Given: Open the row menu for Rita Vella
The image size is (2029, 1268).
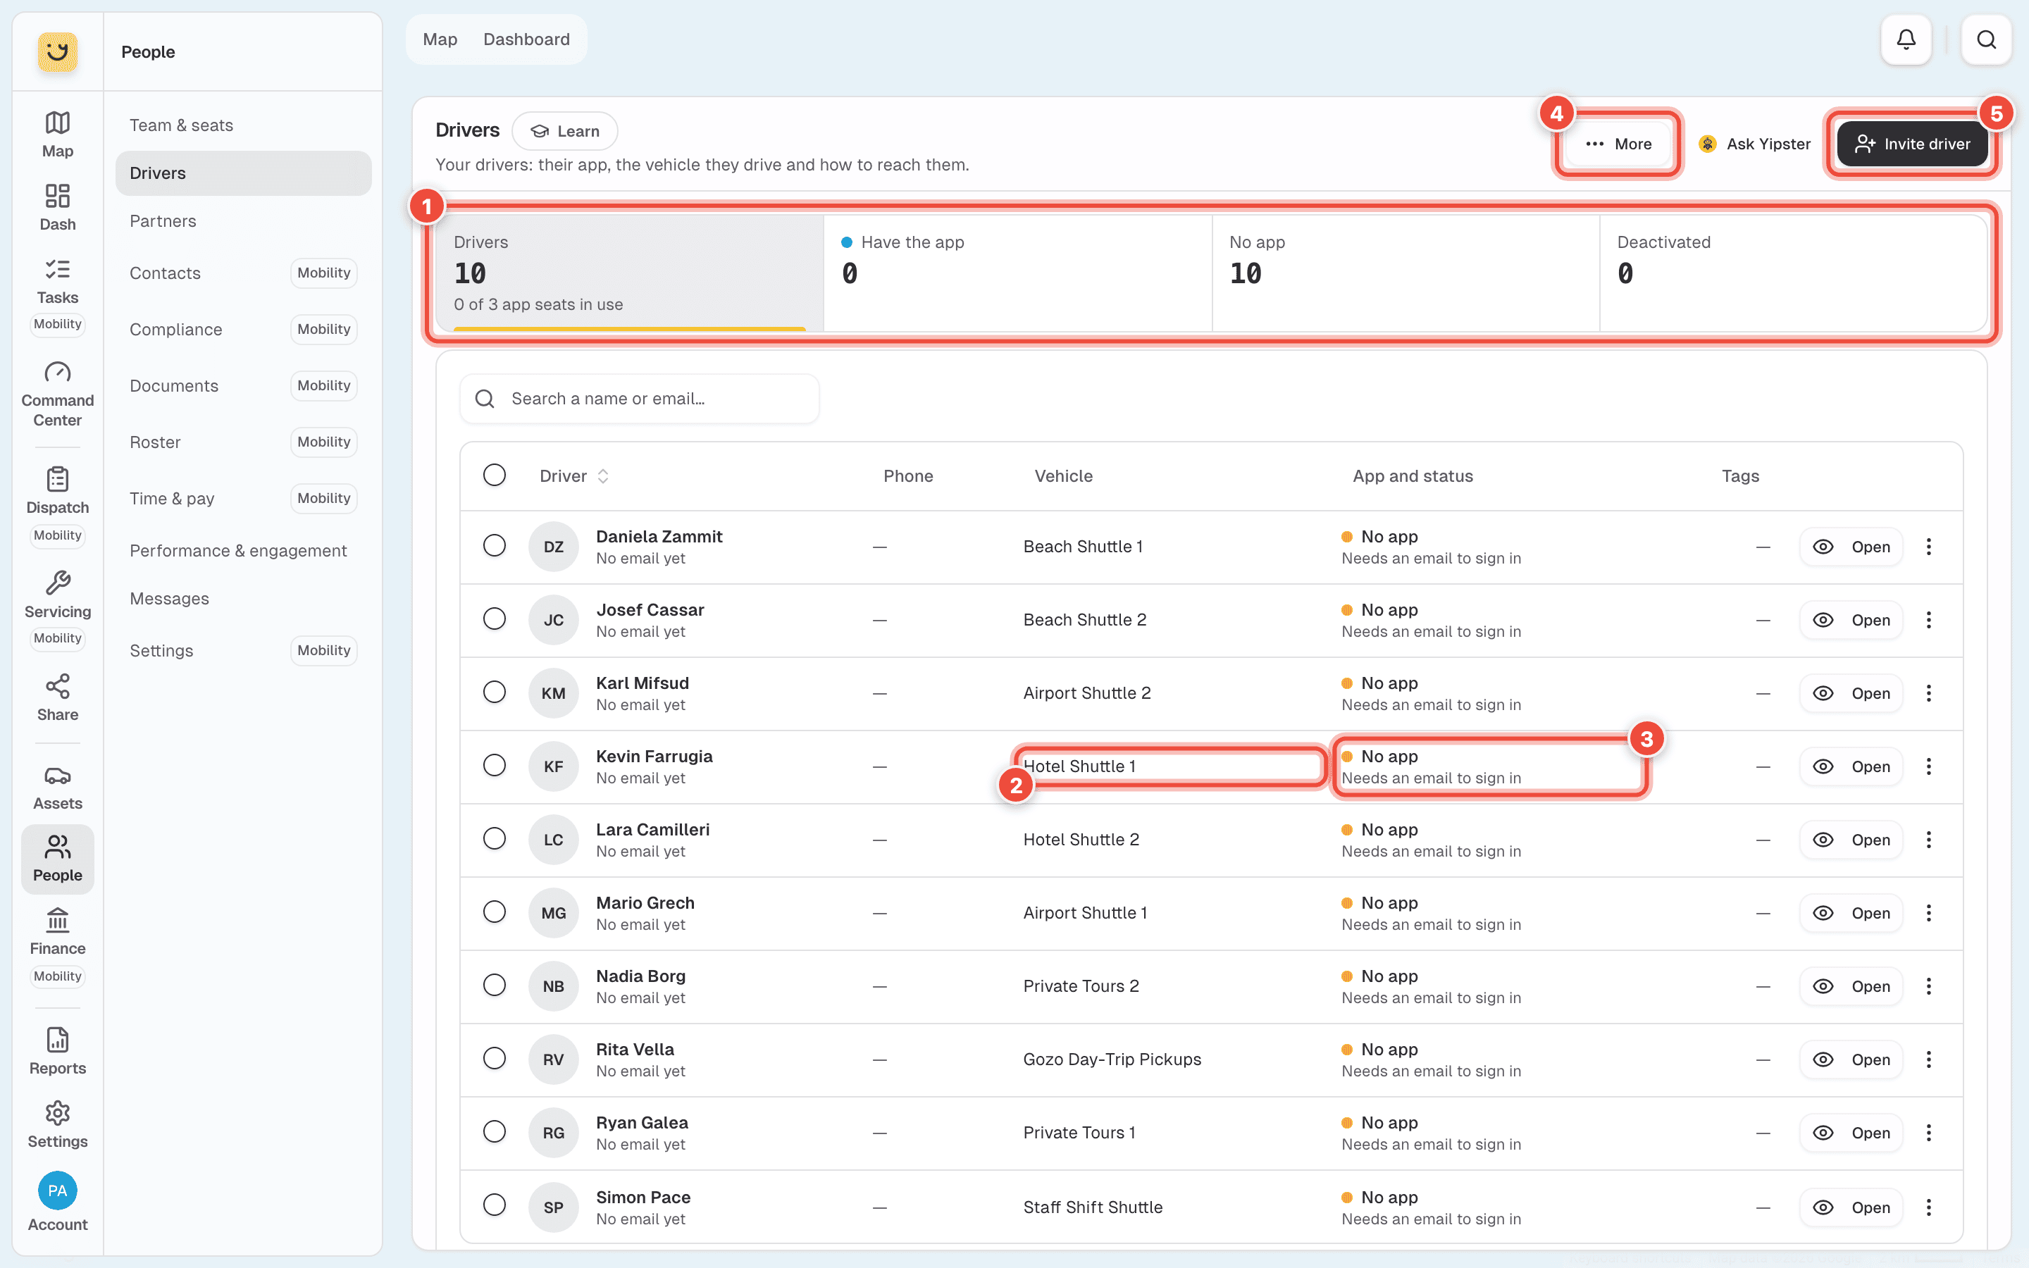Looking at the screenshot, I should coord(1928,1060).
